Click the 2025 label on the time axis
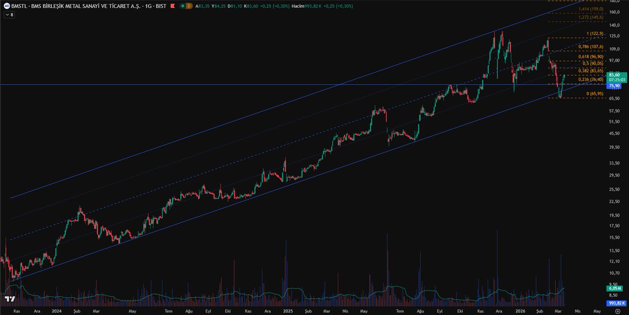 point(287,310)
